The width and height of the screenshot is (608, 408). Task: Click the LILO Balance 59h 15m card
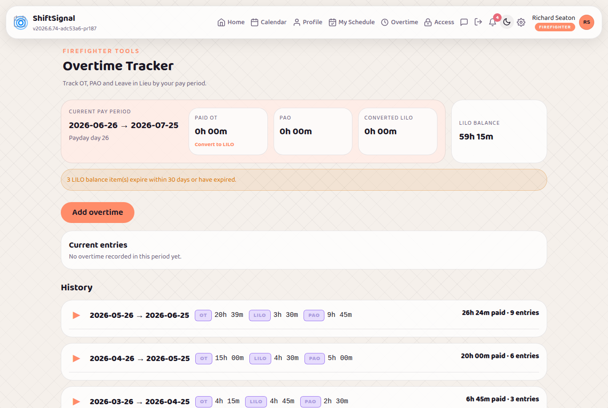coord(499,131)
